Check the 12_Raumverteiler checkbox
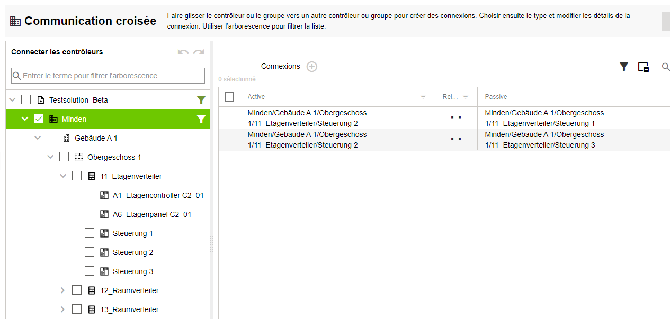Viewport: 670px width, 319px height. [x=77, y=290]
